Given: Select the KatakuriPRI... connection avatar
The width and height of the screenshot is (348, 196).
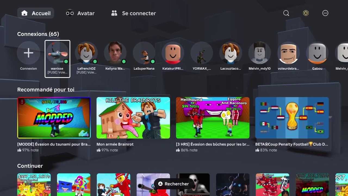Looking at the screenshot, I should pos(173,53).
